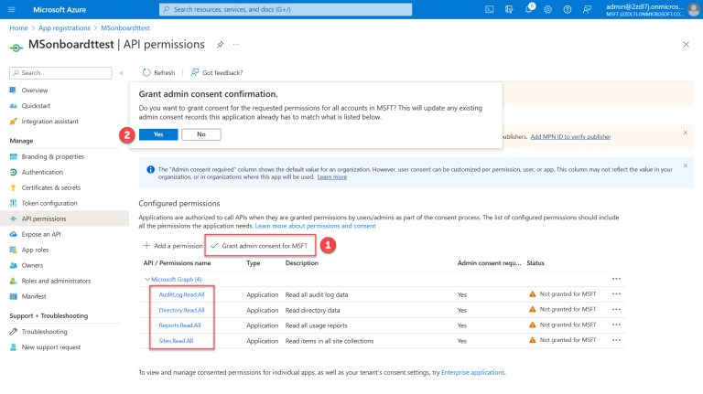This screenshot has height=394, width=703.
Task: Confirm admin consent with Yes
Action: click(158, 134)
